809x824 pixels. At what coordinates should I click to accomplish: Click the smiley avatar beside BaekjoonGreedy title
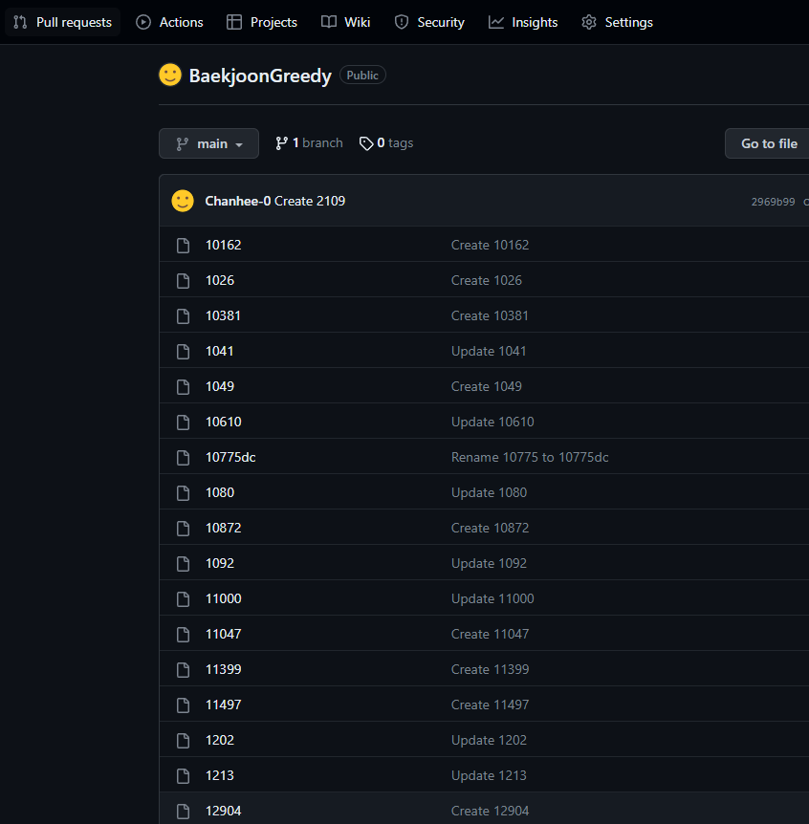[170, 76]
